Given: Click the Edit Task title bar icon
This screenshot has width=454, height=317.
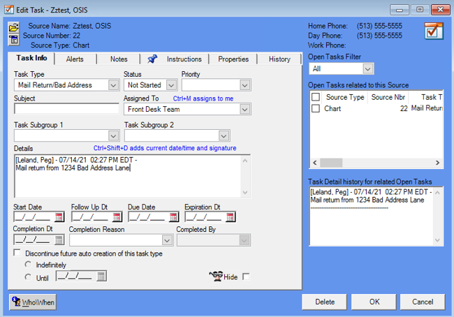Looking at the screenshot, I should click(8, 10).
